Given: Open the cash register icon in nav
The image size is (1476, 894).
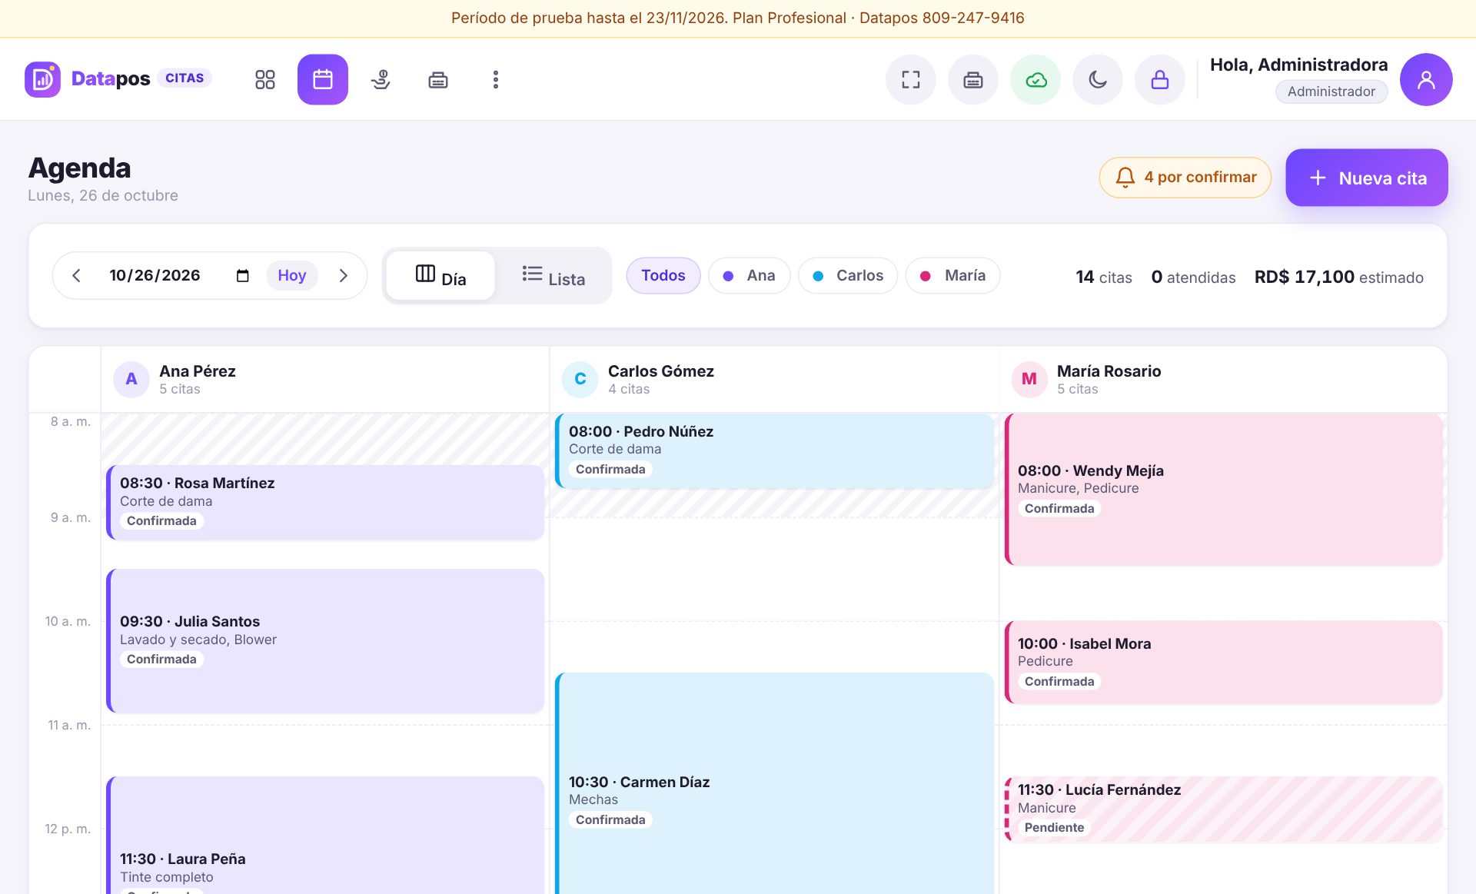Looking at the screenshot, I should pyautogui.click(x=438, y=79).
